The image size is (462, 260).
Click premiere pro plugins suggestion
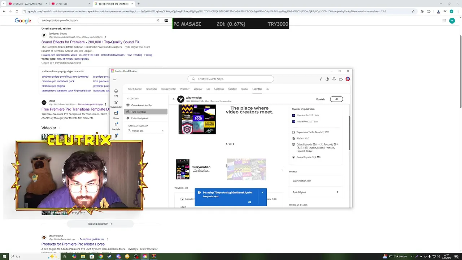tap(53, 86)
